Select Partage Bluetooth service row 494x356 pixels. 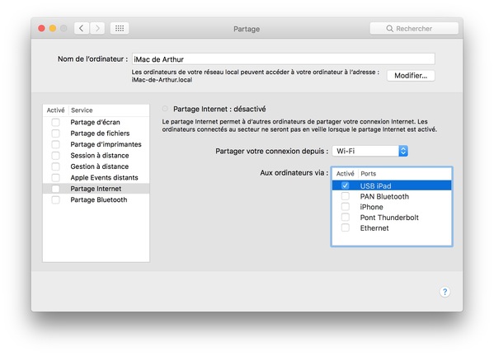tap(96, 200)
